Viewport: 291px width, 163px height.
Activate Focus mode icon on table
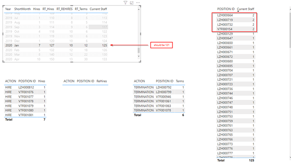(x=132, y=3)
